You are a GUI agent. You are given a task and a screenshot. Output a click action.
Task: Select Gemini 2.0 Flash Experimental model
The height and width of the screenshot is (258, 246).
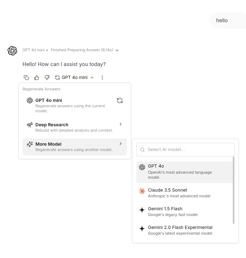tap(179, 230)
